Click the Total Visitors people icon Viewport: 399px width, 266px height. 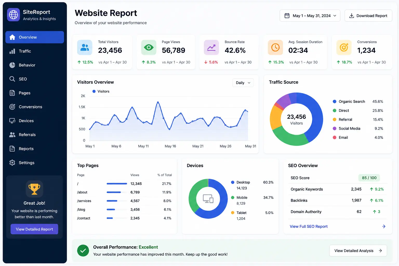tap(85, 47)
